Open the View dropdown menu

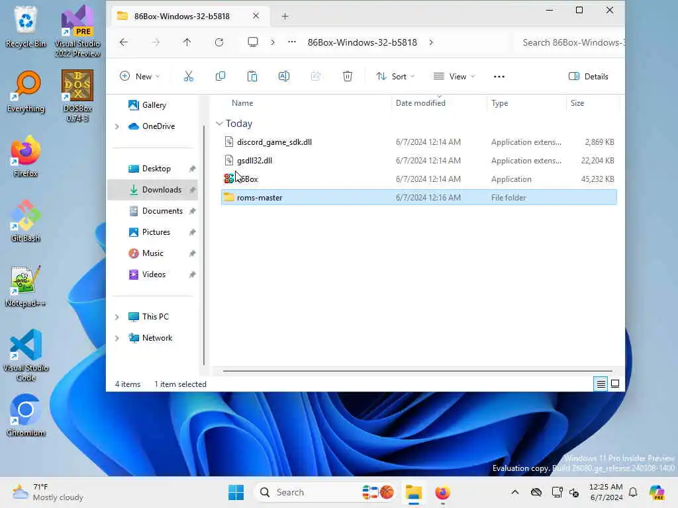coord(454,77)
